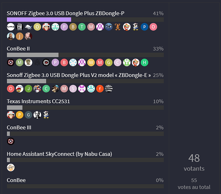Open the orange teddy bear avatar profile
Screen dimensions: 221x194
118,27
